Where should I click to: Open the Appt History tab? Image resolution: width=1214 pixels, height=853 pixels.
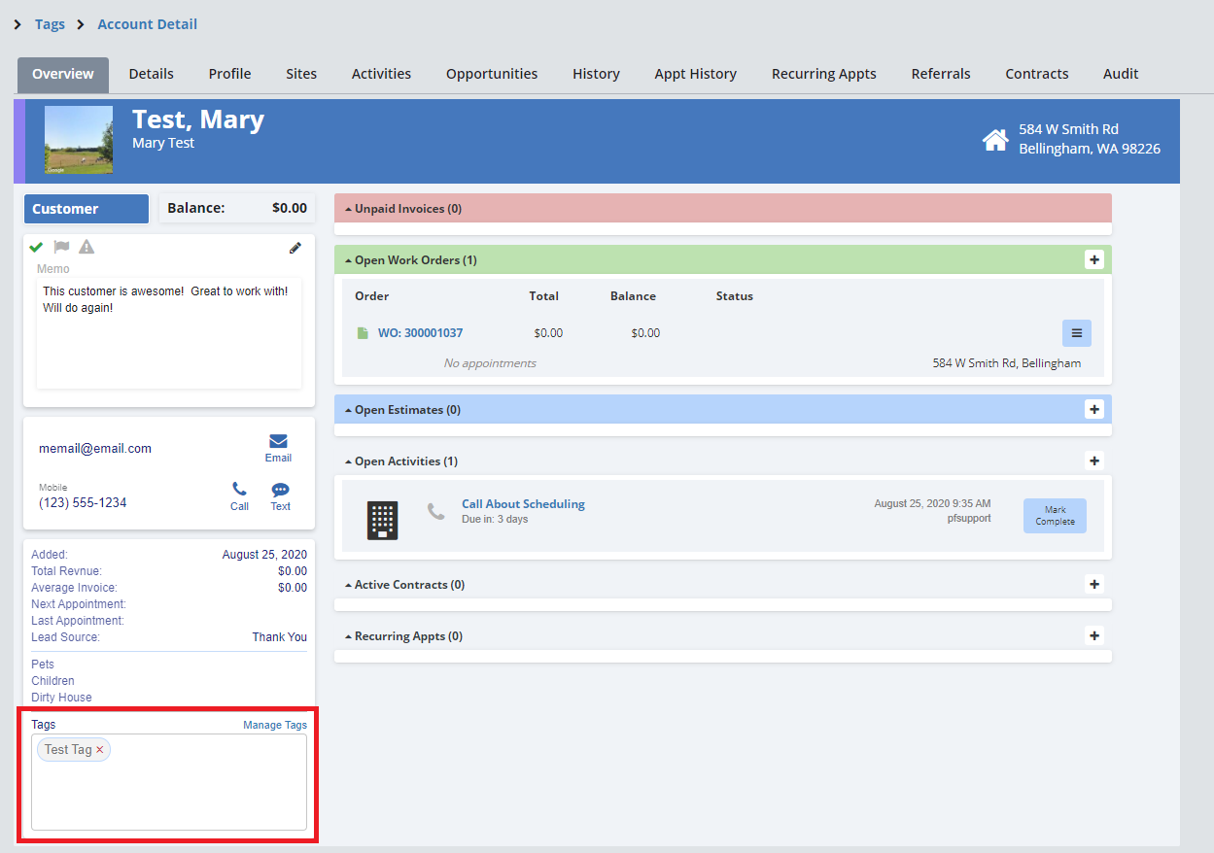(x=695, y=74)
